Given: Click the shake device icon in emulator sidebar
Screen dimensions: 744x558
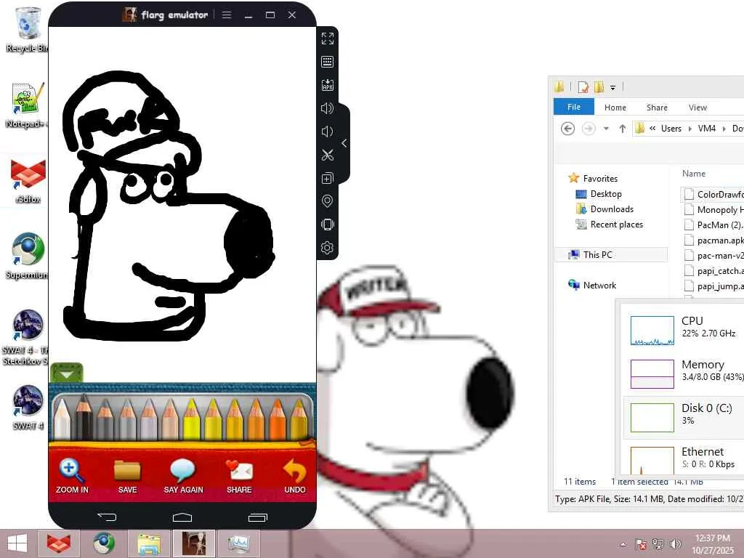Looking at the screenshot, I should coord(328,225).
